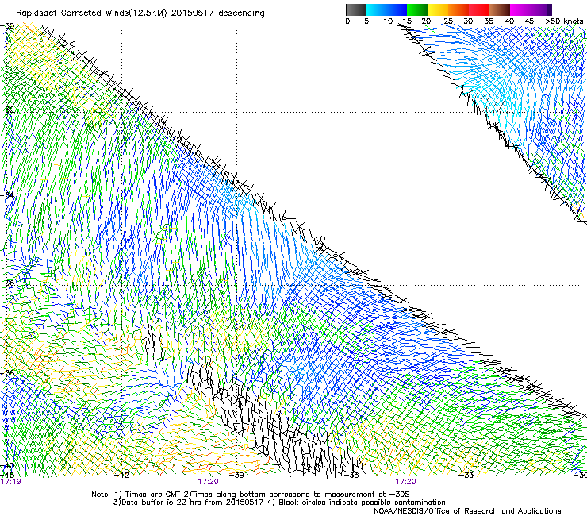Screen dimensions: 587x516
Task: Click the purple '17:19' time label
Action: pyautogui.click(x=11, y=482)
